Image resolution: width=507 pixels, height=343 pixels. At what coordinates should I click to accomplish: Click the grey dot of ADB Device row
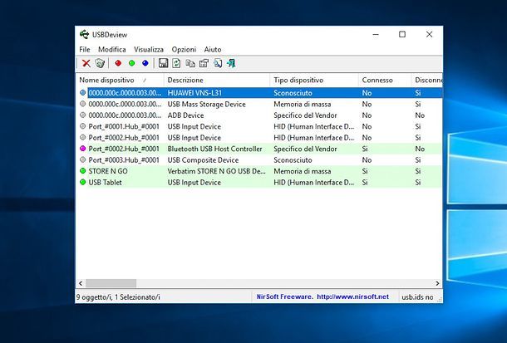click(83, 115)
